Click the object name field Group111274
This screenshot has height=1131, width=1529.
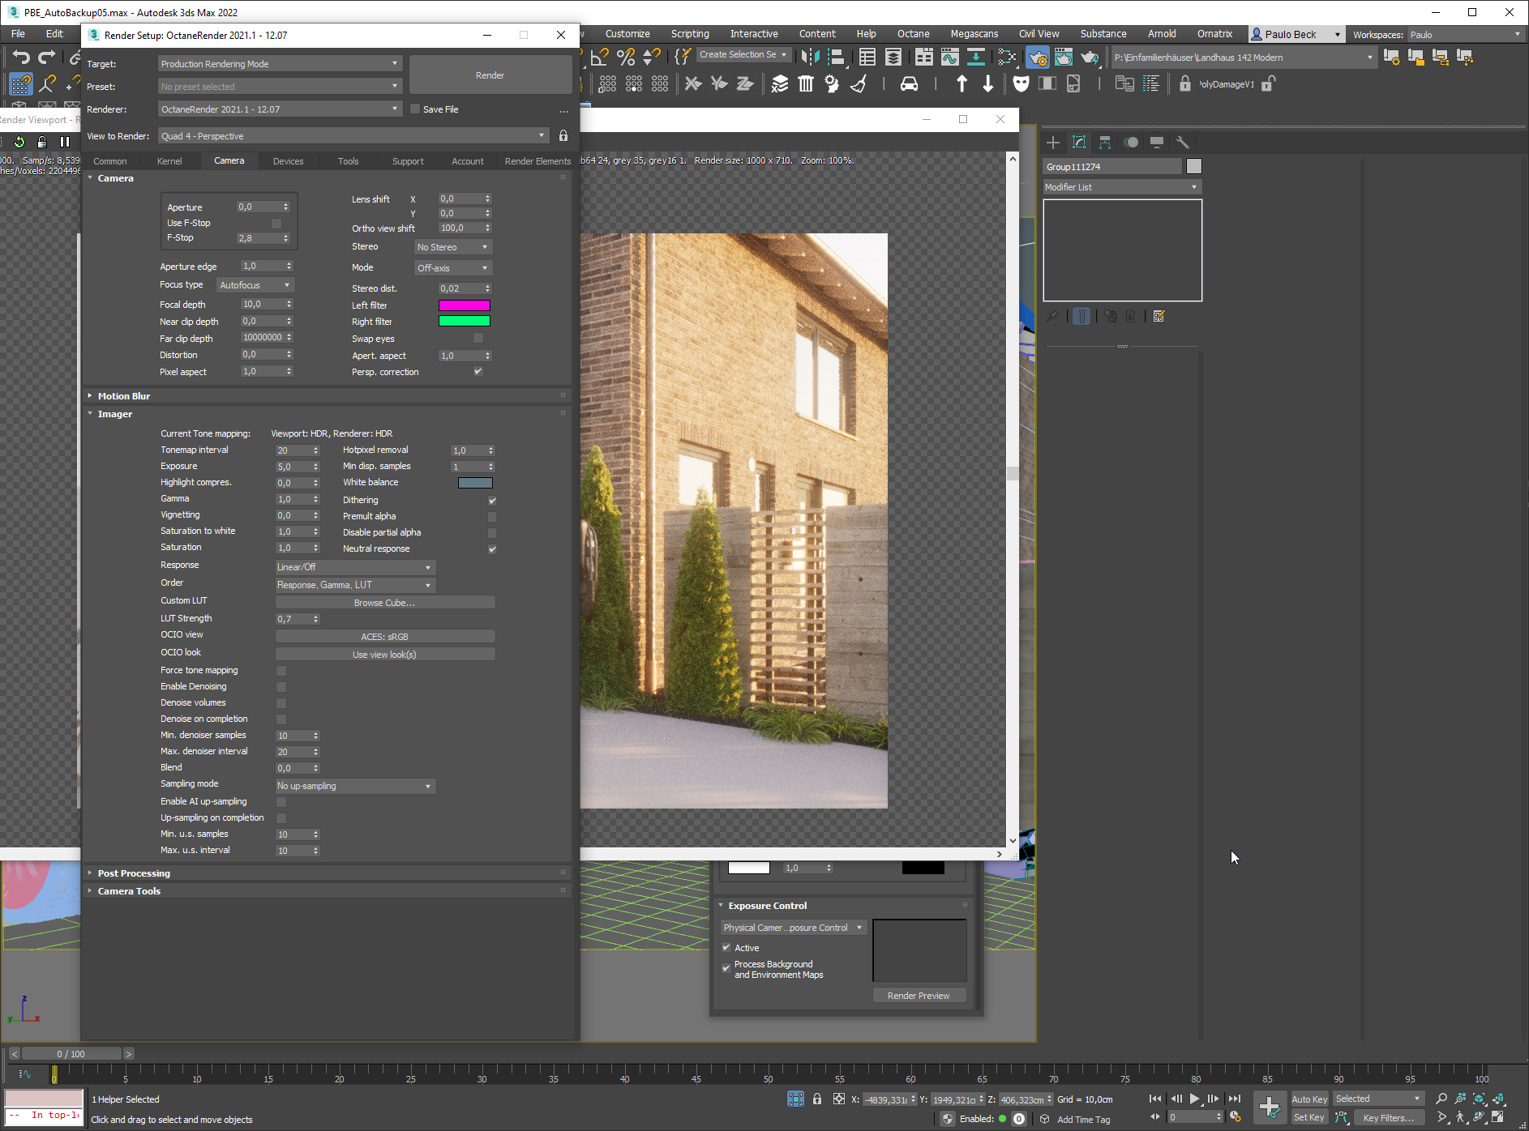pyautogui.click(x=1112, y=167)
